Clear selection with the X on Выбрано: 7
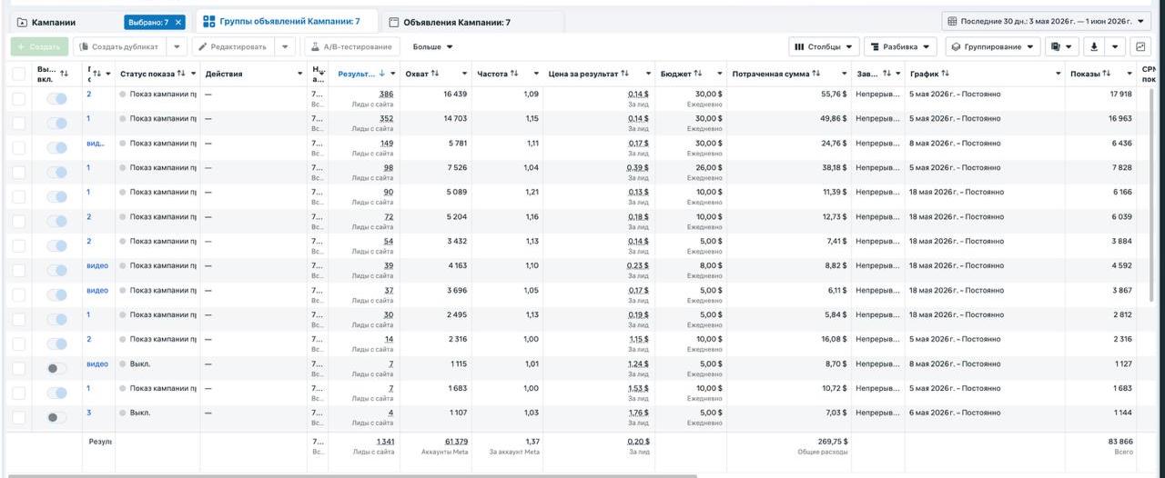This screenshot has width=1165, height=478. click(178, 22)
